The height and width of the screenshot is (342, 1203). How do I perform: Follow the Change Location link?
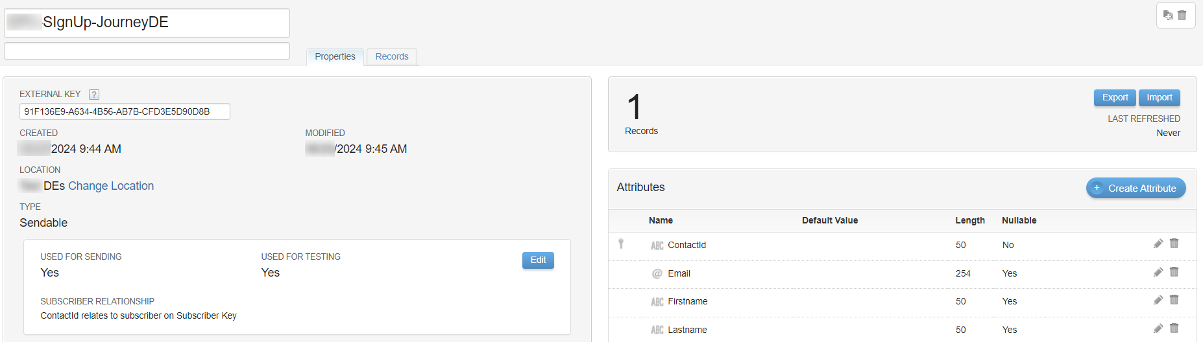point(111,186)
